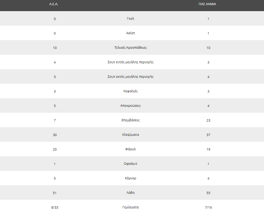The height and width of the screenshot is (213, 264).
Task: Click the Λάθη row label
Action: tap(130, 193)
